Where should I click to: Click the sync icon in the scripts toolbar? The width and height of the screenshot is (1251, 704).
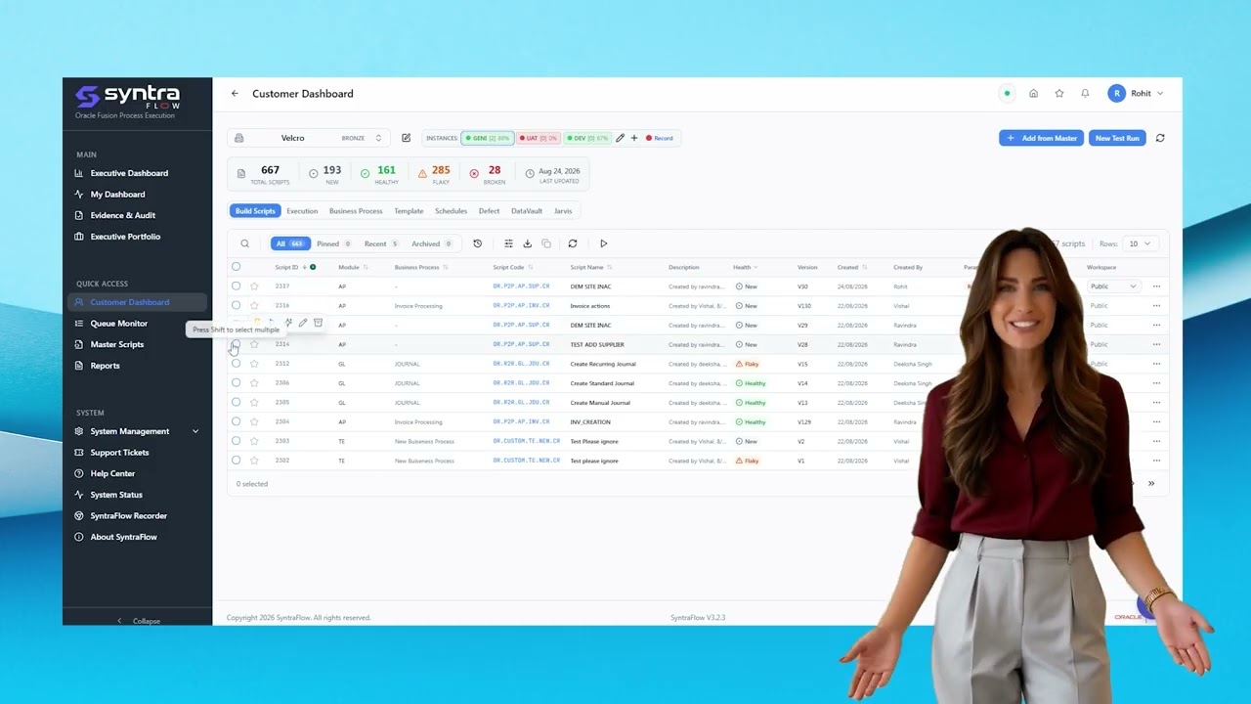point(573,243)
